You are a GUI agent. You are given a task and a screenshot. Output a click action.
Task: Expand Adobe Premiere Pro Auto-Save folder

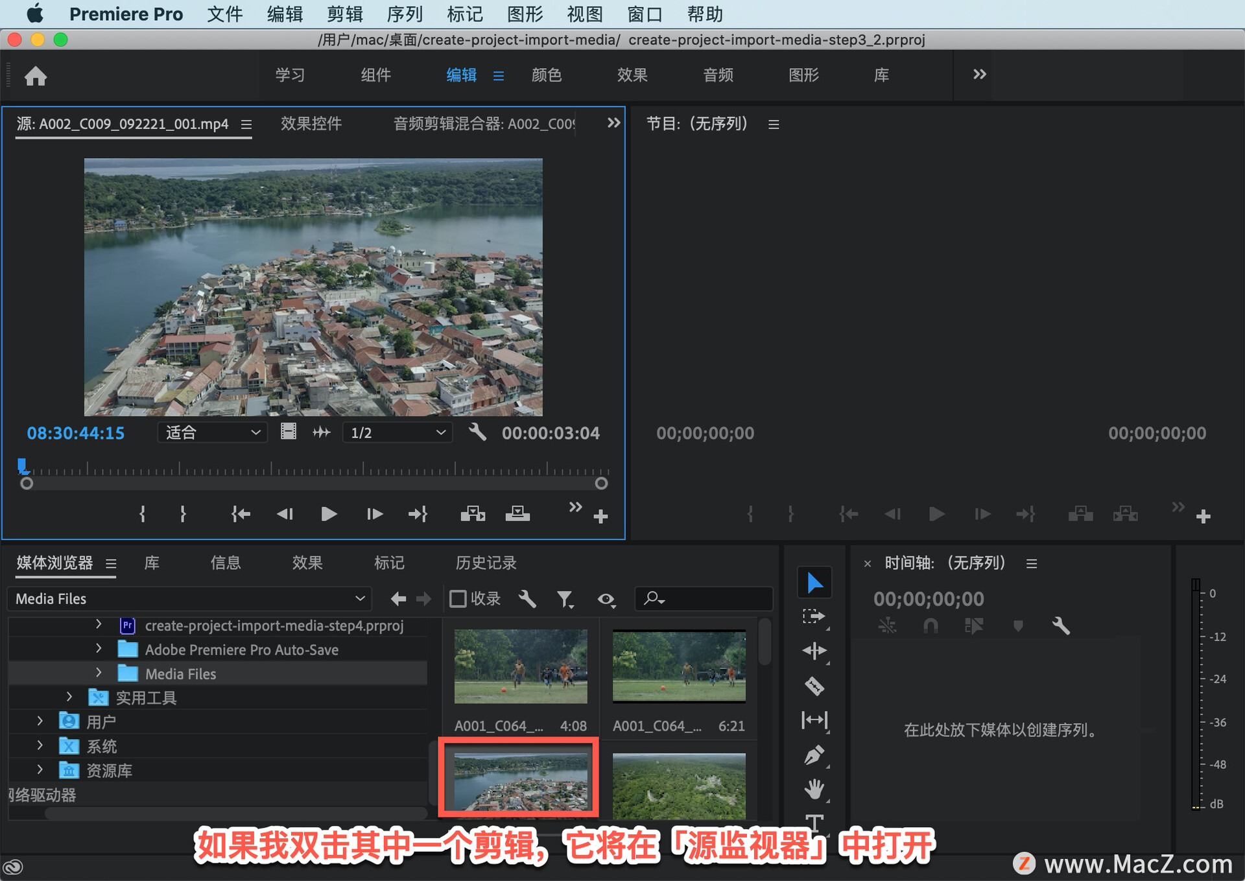(x=99, y=648)
